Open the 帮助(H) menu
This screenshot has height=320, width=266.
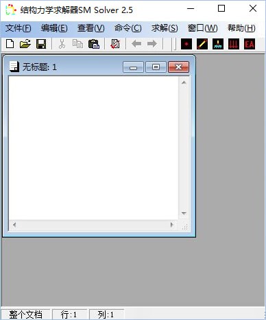[241, 28]
